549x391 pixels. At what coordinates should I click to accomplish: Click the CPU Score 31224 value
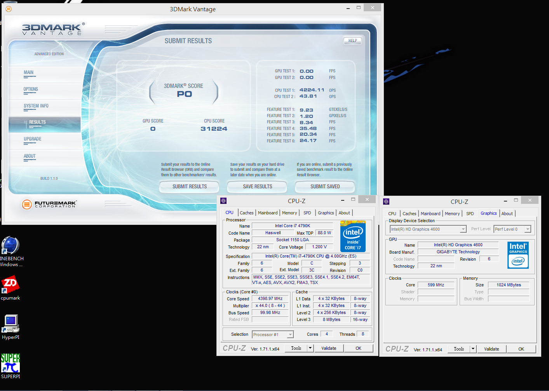click(214, 129)
